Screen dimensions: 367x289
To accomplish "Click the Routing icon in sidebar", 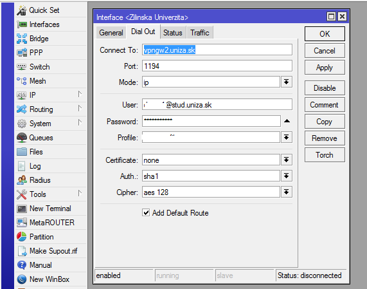I will tap(22, 109).
